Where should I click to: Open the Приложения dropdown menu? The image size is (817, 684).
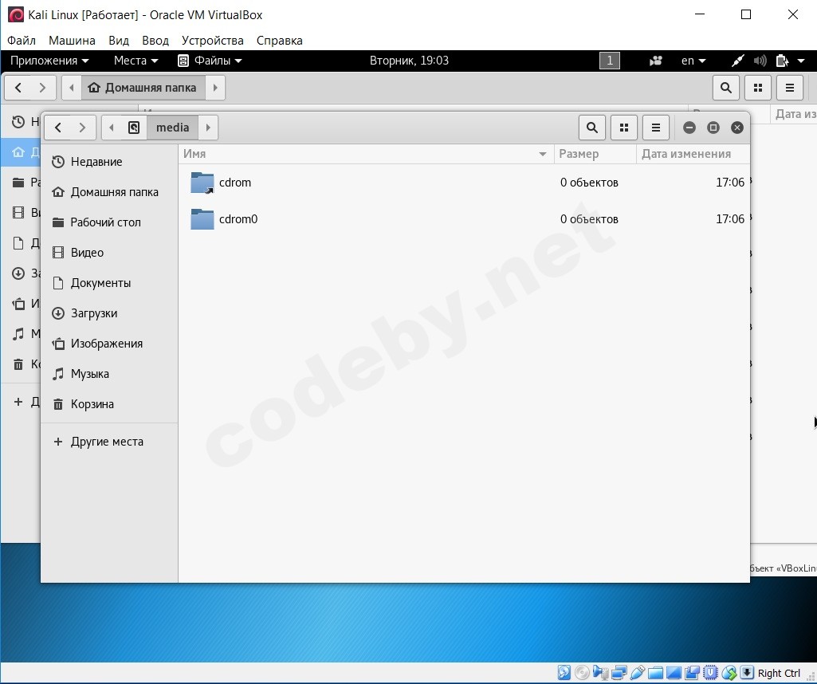tap(49, 61)
